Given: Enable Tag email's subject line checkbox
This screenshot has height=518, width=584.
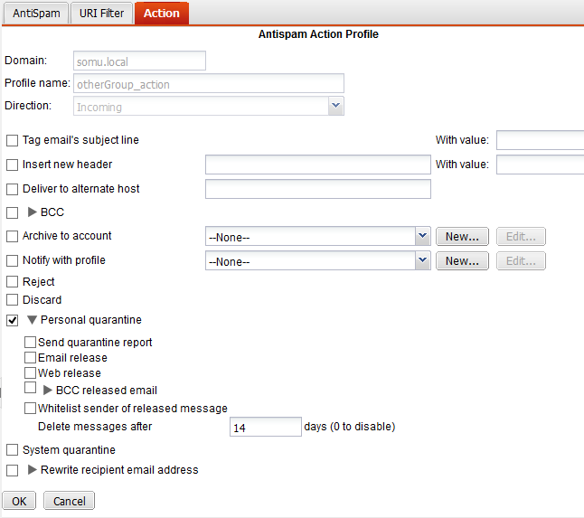Looking at the screenshot, I should [12, 141].
